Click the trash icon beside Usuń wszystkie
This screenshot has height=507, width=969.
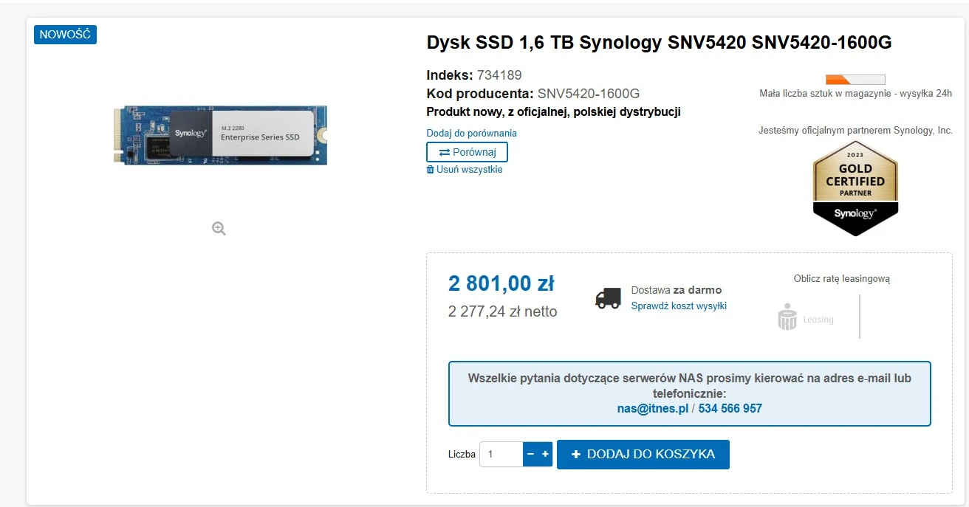431,170
